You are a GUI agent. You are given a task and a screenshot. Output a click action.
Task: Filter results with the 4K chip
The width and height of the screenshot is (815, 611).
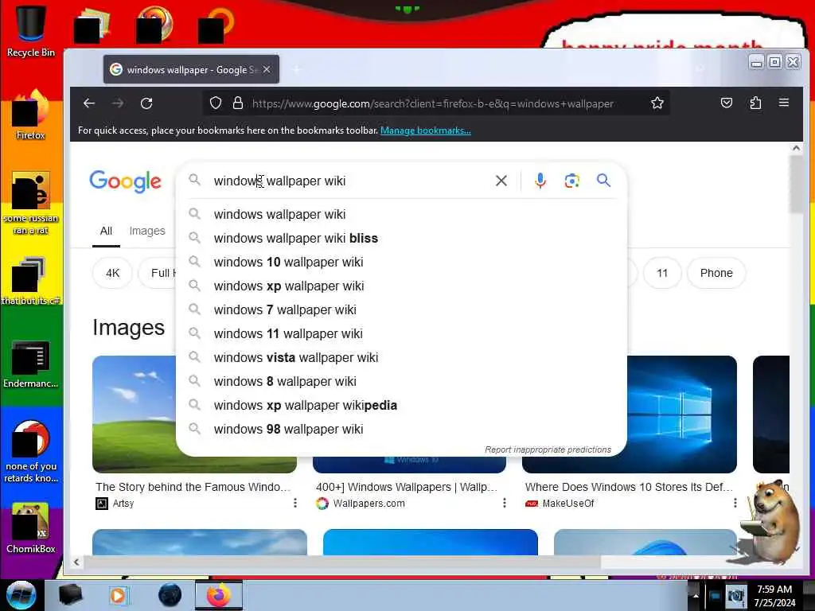(112, 273)
